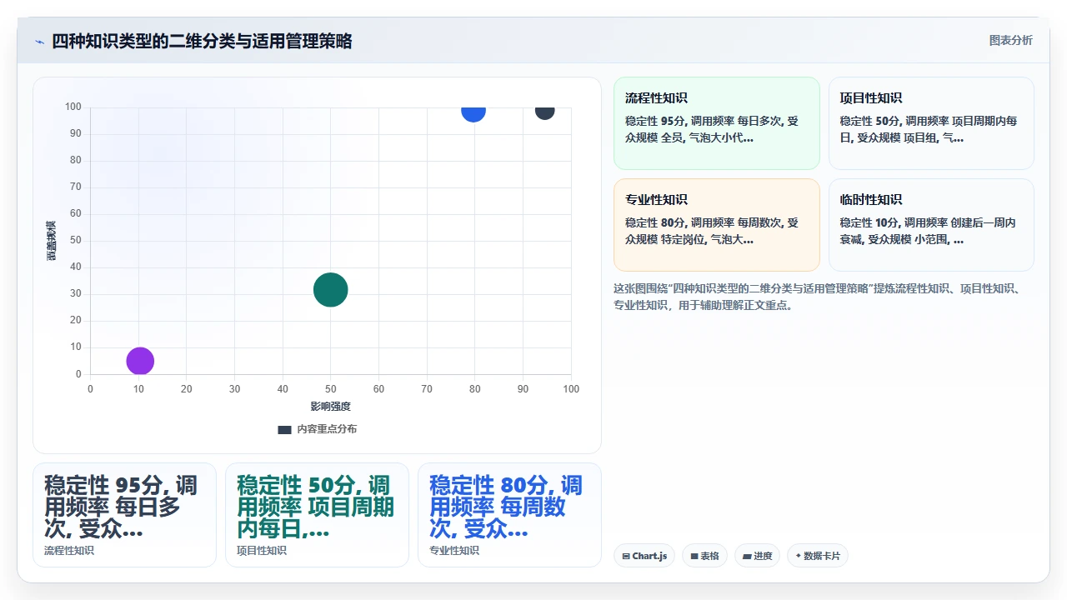Select the teal green bubble in chart
The image size is (1067, 600).
(x=331, y=290)
